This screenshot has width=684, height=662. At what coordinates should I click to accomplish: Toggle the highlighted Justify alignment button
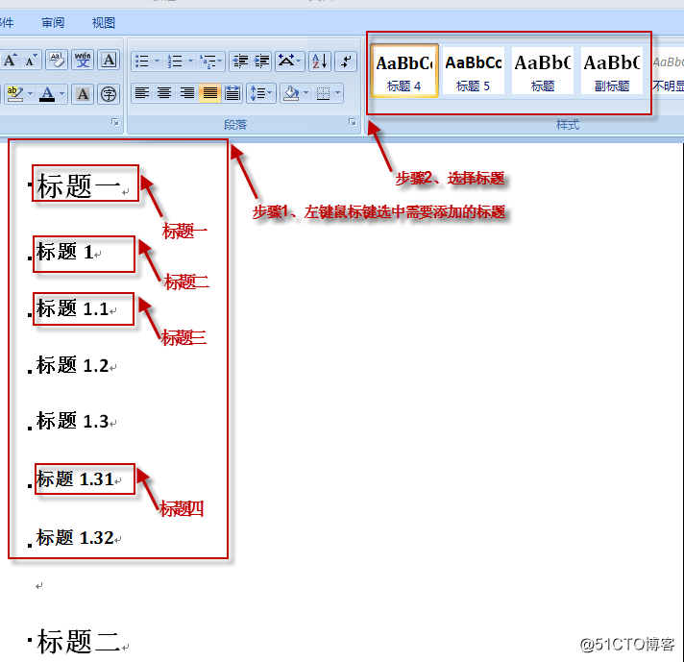tap(209, 93)
